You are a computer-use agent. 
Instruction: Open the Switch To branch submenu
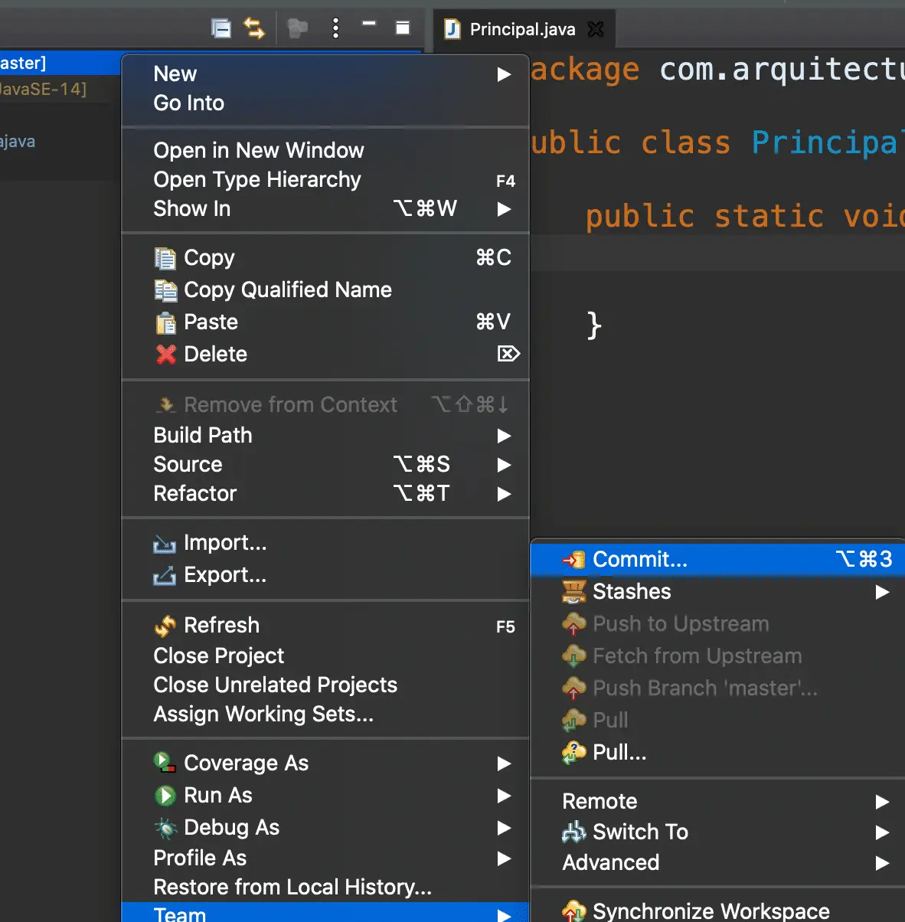tap(640, 832)
